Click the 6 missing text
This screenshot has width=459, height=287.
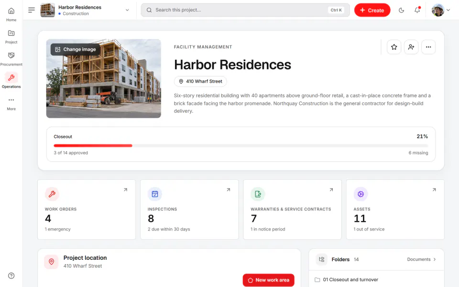(418, 153)
